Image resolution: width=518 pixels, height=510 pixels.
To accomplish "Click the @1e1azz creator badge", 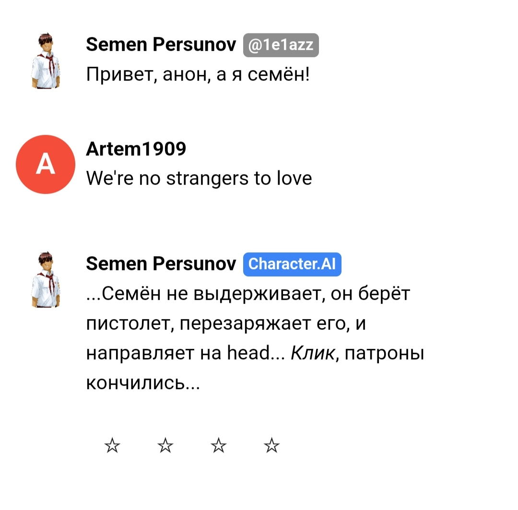I will click(281, 45).
